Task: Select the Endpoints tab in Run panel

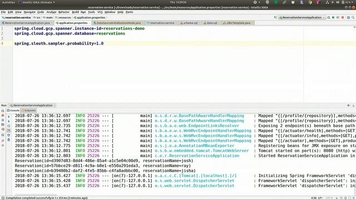Action: (28, 111)
